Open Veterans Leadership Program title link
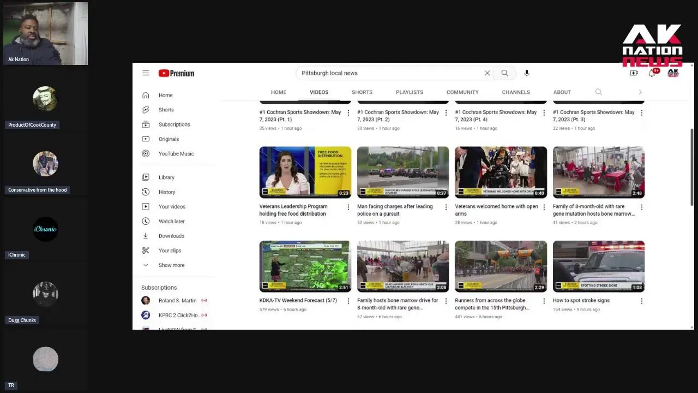Image resolution: width=698 pixels, height=393 pixels. tap(293, 210)
